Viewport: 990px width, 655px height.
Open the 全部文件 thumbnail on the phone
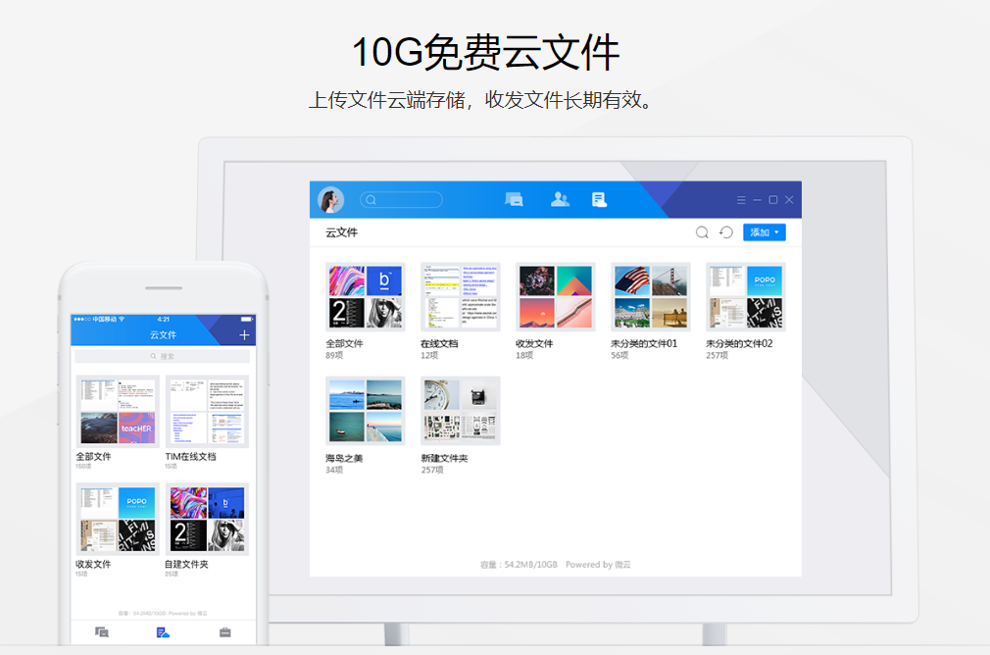coord(118,411)
